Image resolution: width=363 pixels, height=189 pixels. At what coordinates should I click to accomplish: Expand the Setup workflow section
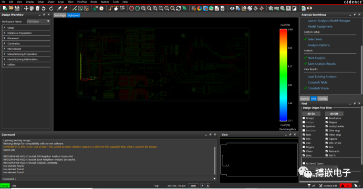26,28
